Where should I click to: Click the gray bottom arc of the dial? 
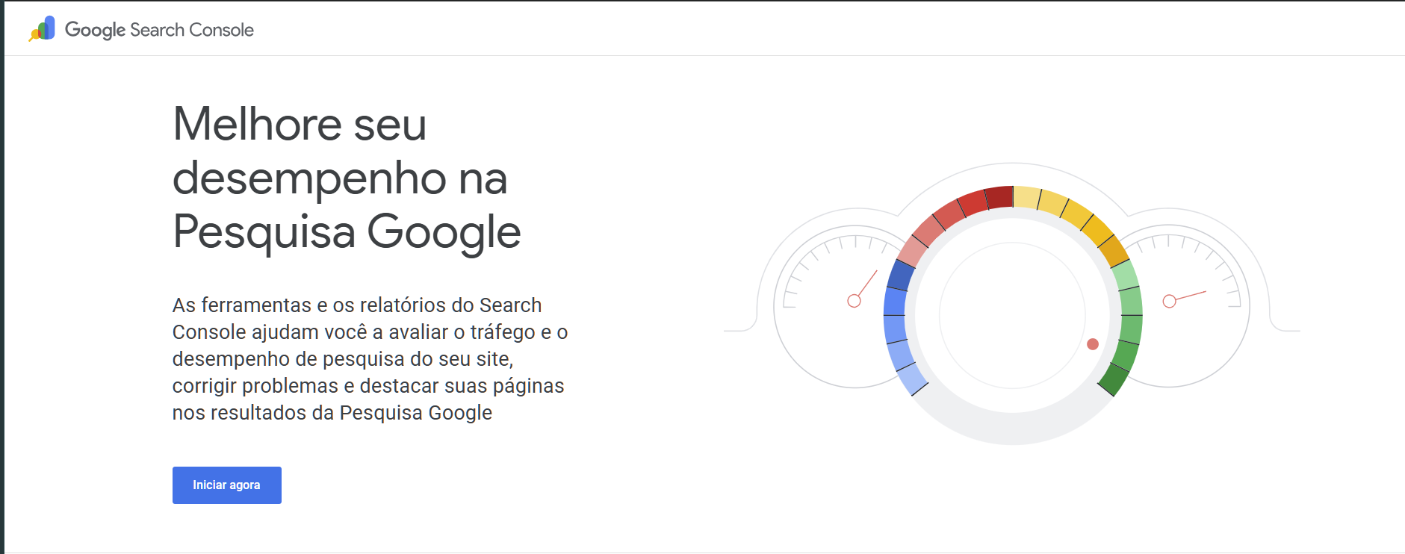[1012, 428]
